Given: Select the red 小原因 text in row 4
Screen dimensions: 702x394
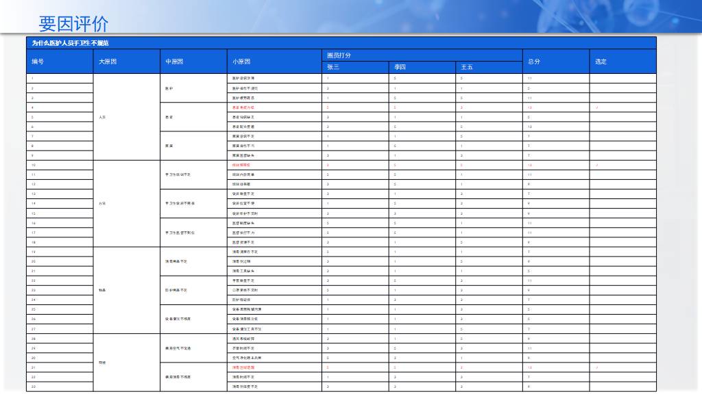Looking at the screenshot, I should point(243,107).
